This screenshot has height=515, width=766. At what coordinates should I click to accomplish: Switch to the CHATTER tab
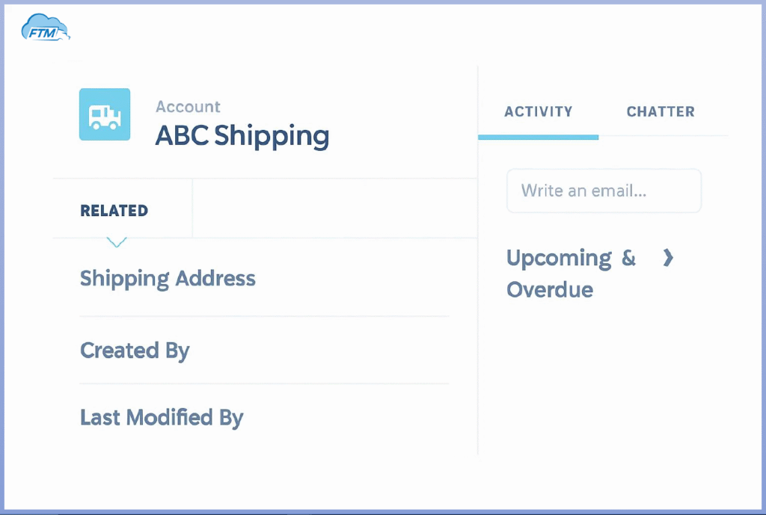click(x=661, y=112)
